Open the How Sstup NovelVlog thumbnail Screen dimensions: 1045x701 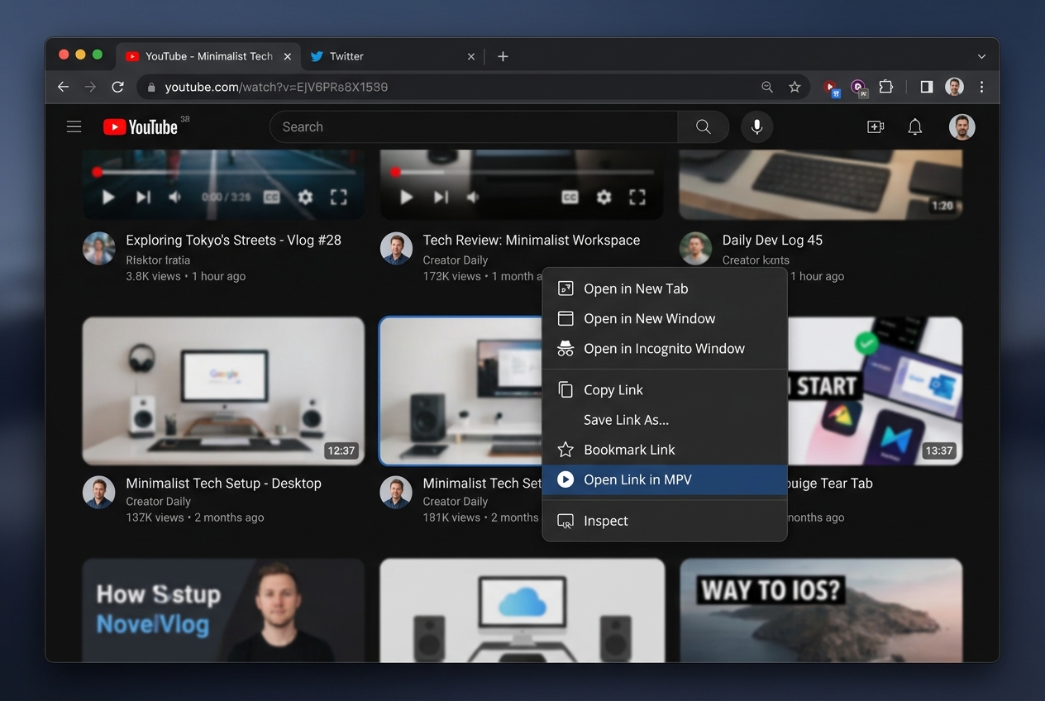coord(223,610)
